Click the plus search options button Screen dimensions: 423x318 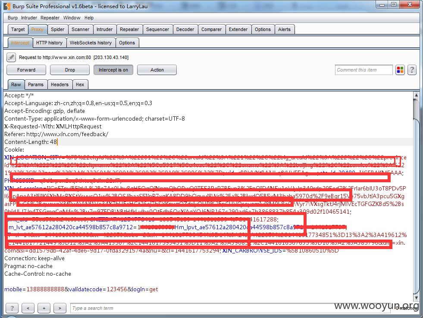pyautogui.click(x=44, y=308)
